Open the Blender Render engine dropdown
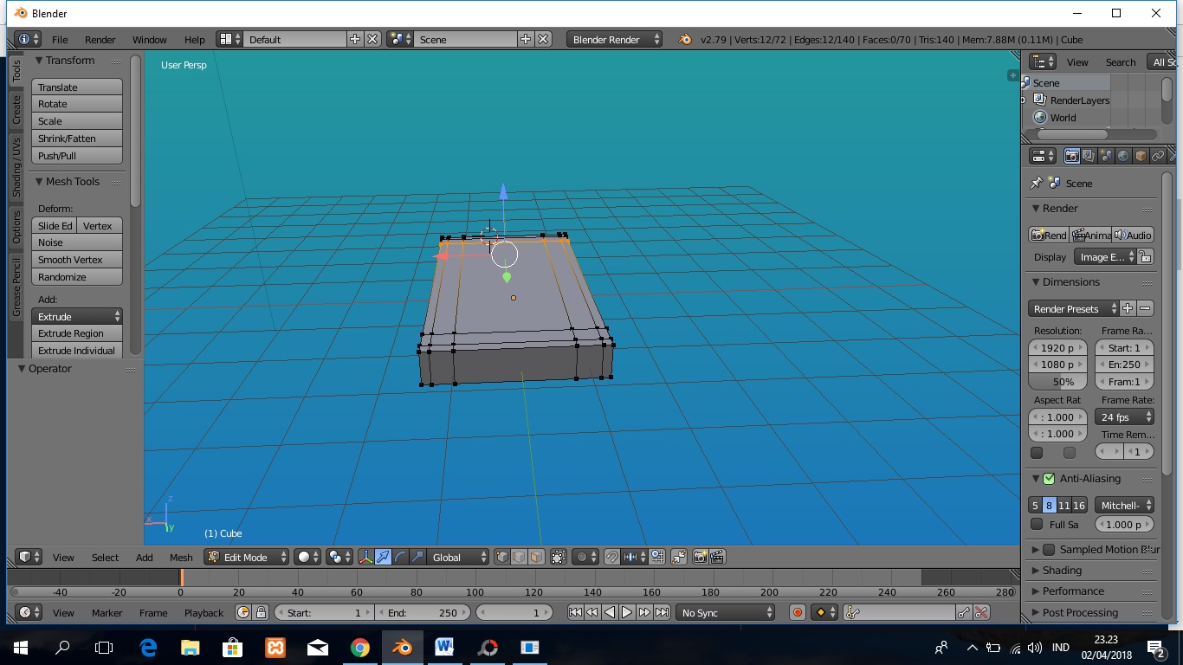The height and width of the screenshot is (665, 1183). coord(615,39)
